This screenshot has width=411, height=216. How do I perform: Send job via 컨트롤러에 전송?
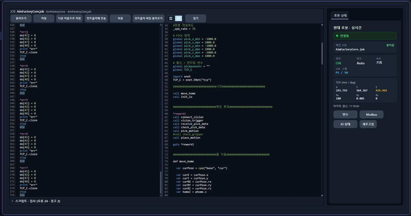pos(96,18)
